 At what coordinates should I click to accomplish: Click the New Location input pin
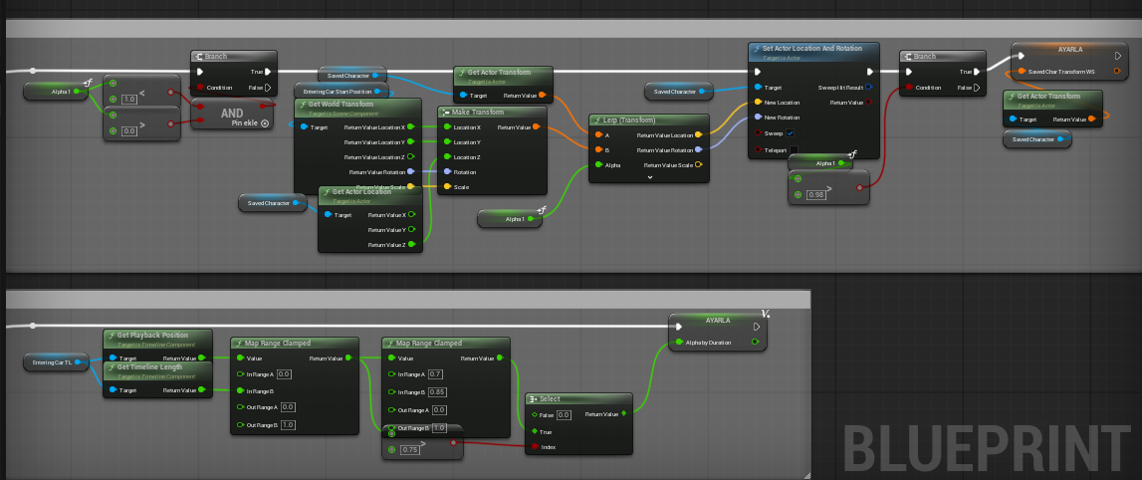758,102
